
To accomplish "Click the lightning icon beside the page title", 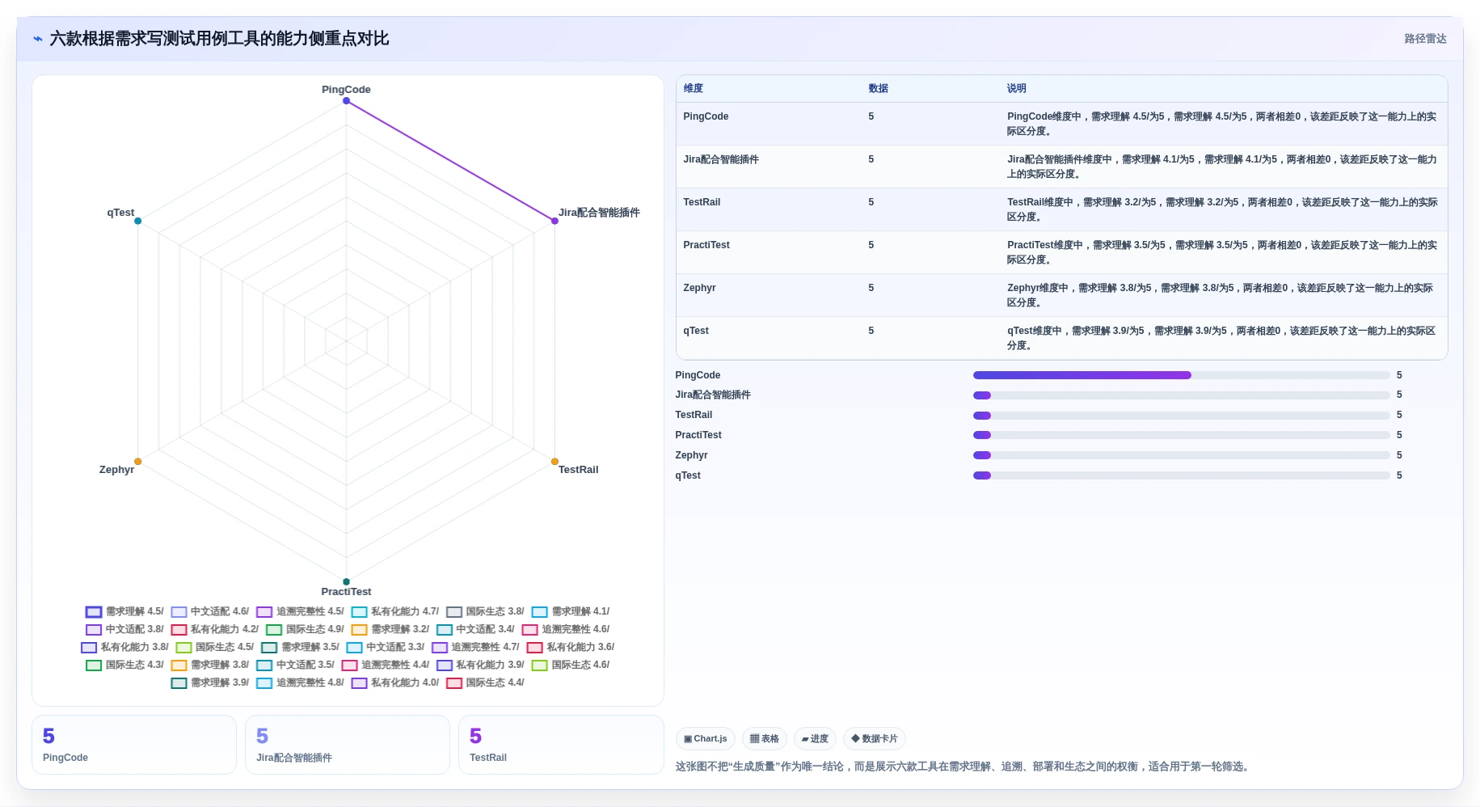I will [37, 39].
